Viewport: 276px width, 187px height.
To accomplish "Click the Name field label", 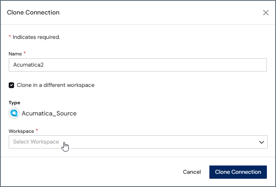I will 15,54.
